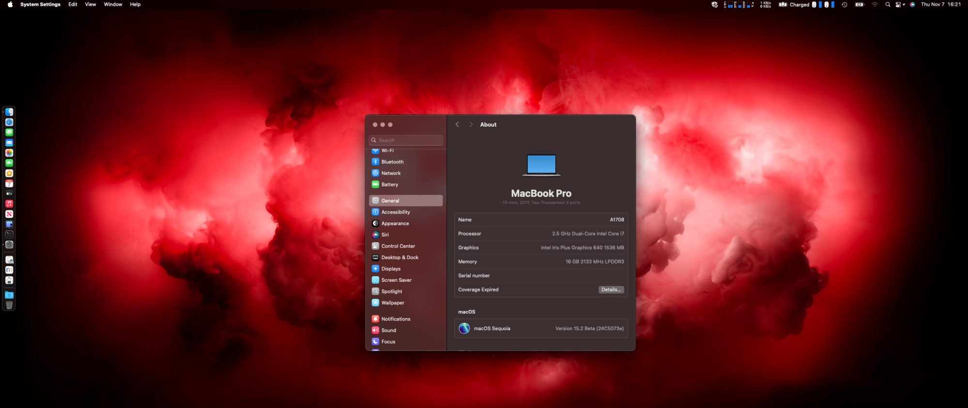This screenshot has width=968, height=408.
Task: Open Bluetooth settings in the sidebar
Action: (406, 162)
